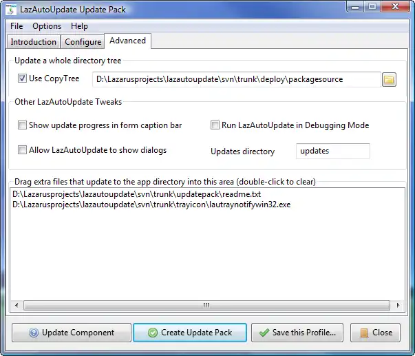Screen dimensions: 415x356
Task: Click the Create Update Pack button
Action: (190, 333)
